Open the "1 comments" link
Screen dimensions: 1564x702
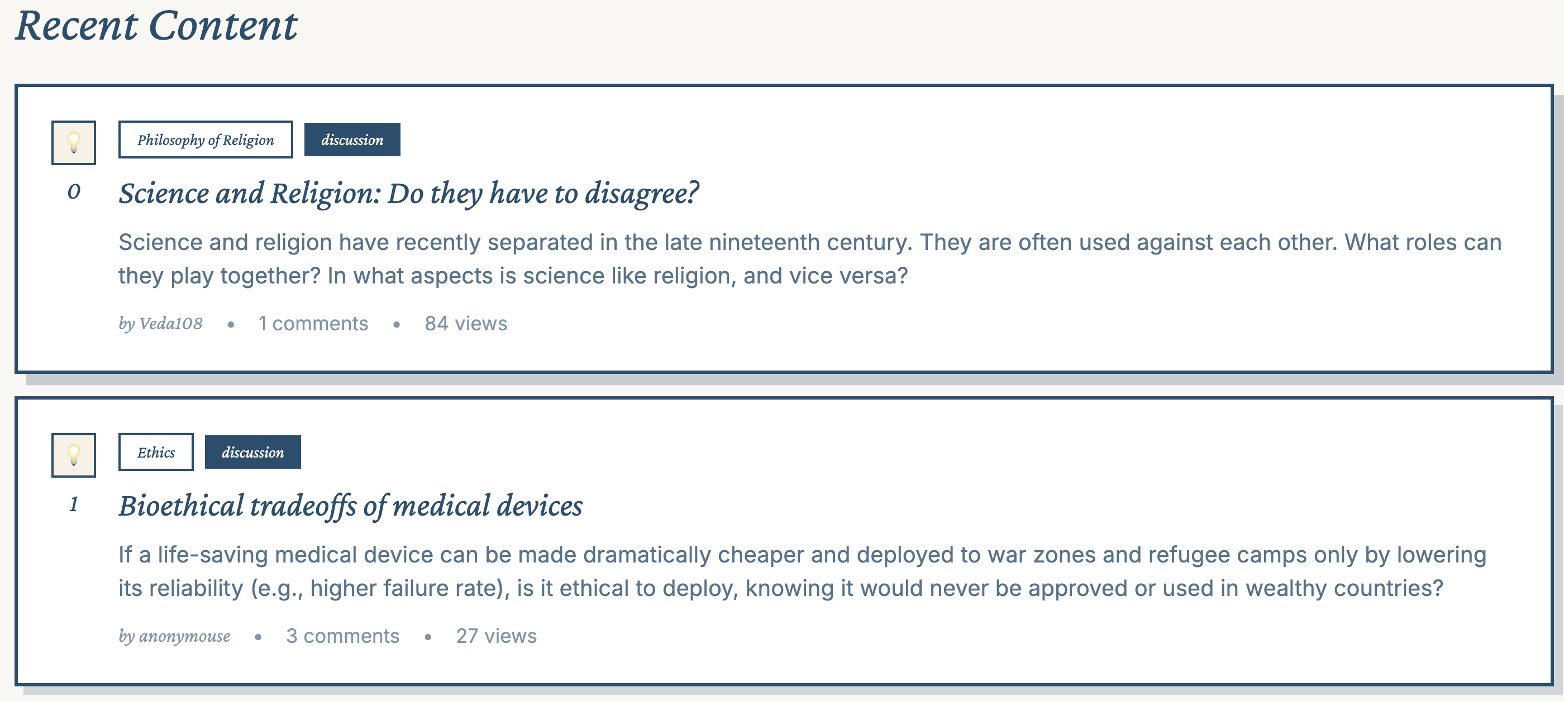(313, 324)
